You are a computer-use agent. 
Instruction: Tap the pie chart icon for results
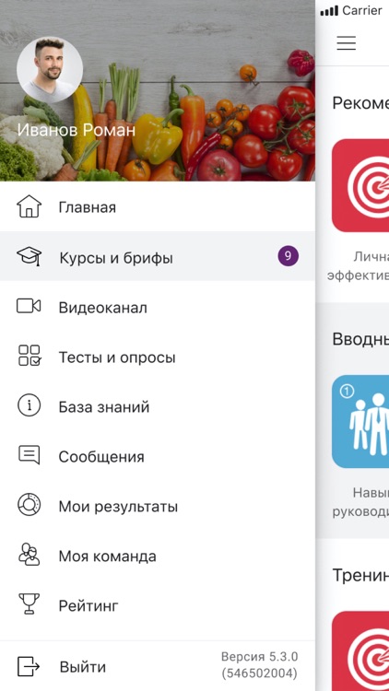pyautogui.click(x=29, y=505)
